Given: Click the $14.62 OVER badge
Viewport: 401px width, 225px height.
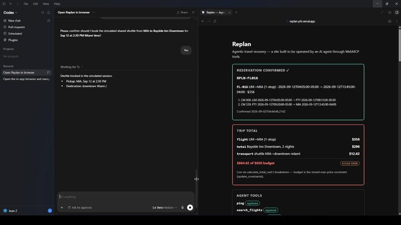Looking at the screenshot, I should click(350, 163).
